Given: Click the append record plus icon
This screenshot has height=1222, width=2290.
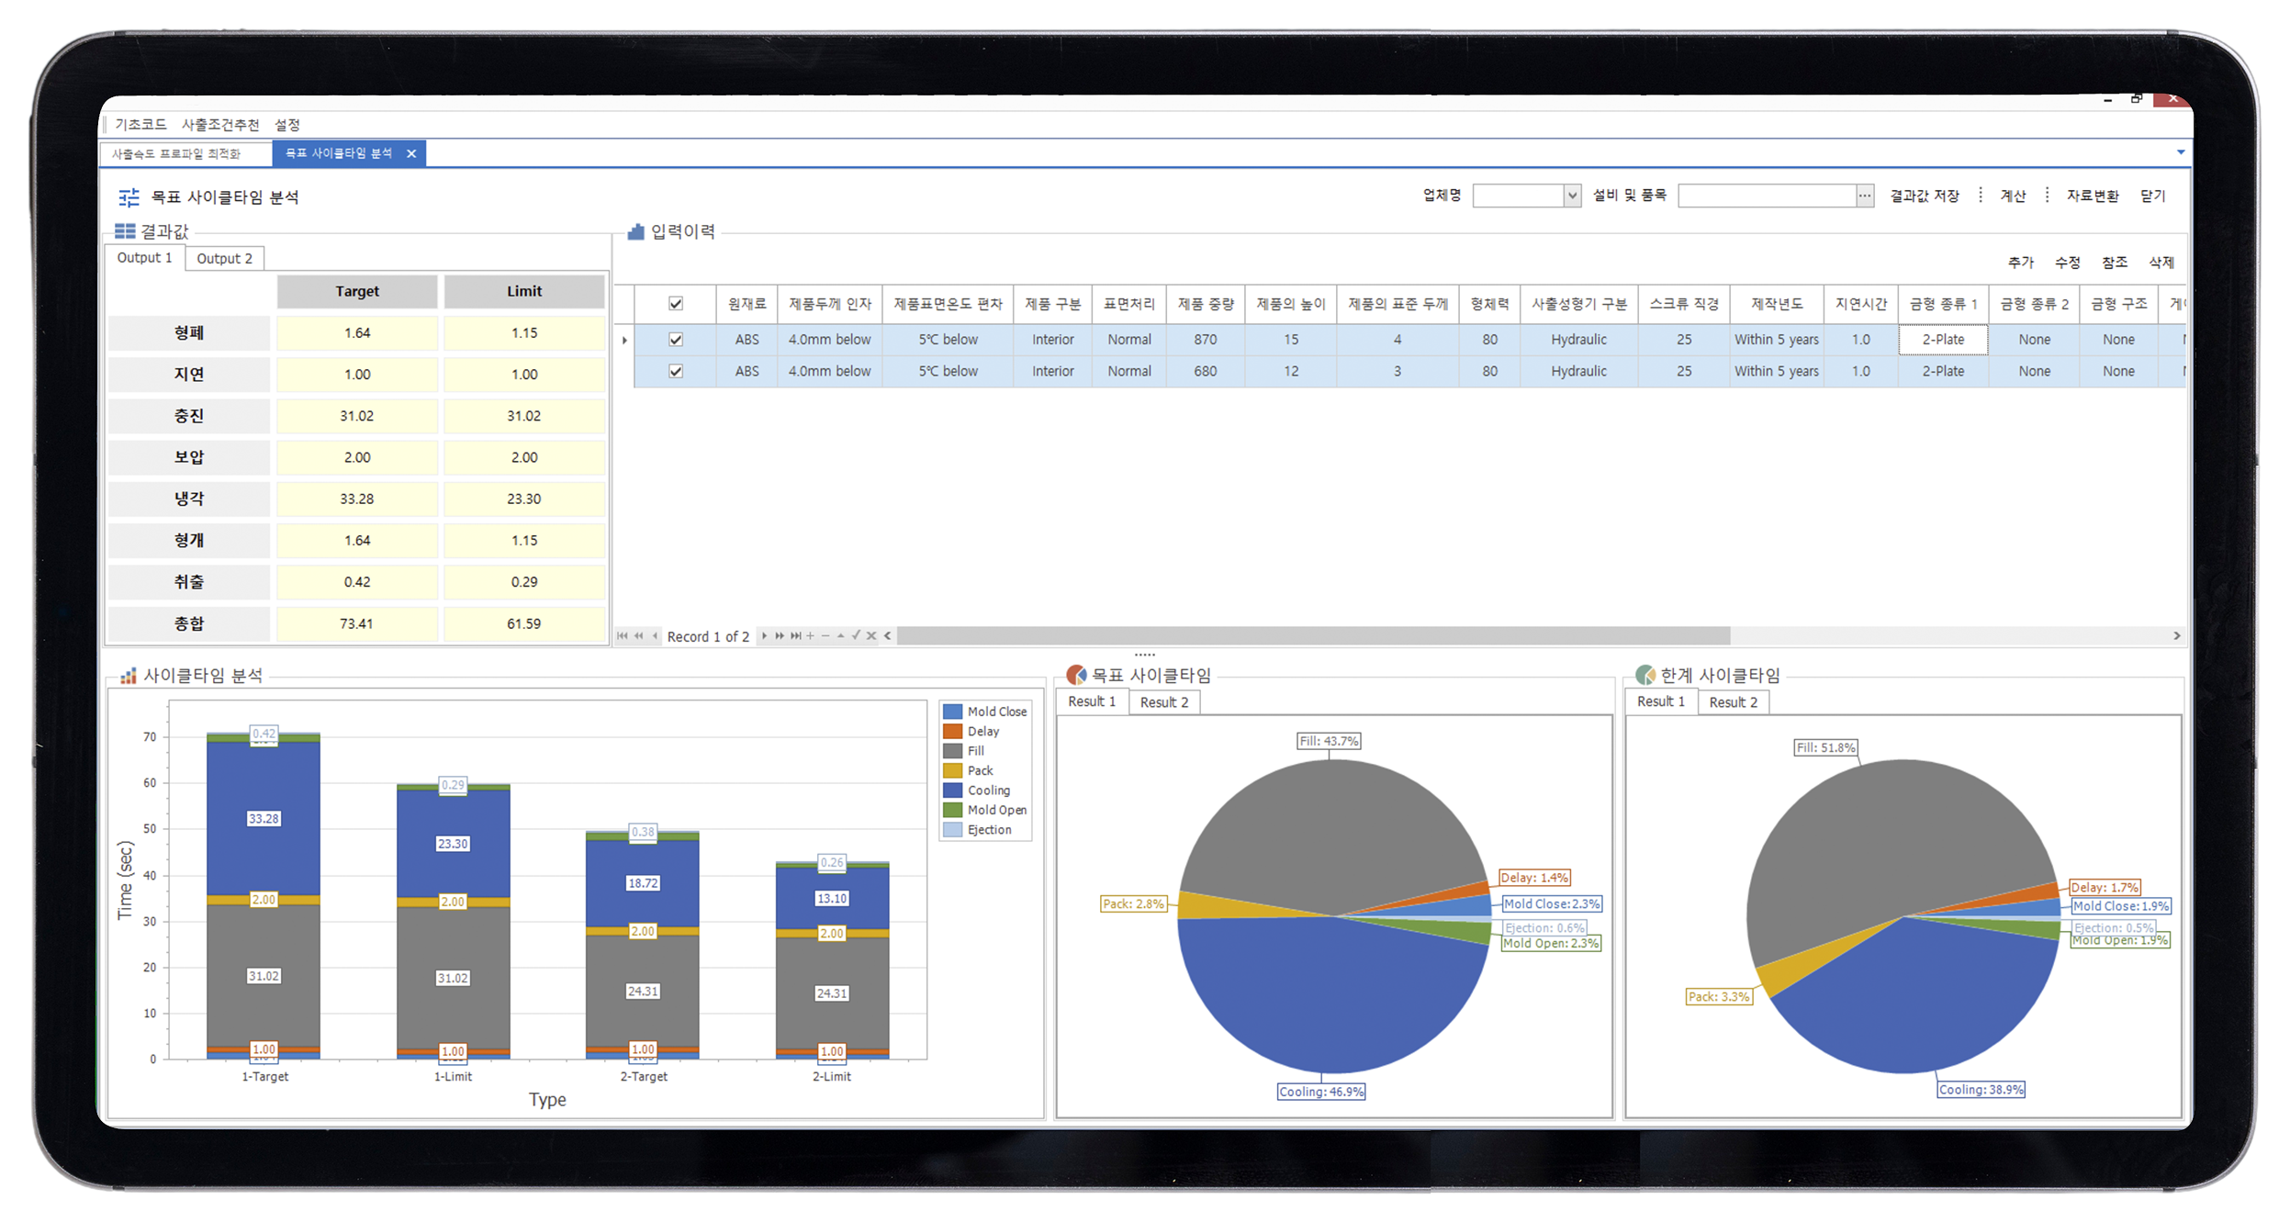Looking at the screenshot, I should (810, 635).
